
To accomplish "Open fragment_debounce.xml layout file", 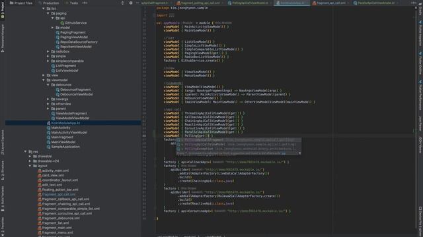I will 59,218.
